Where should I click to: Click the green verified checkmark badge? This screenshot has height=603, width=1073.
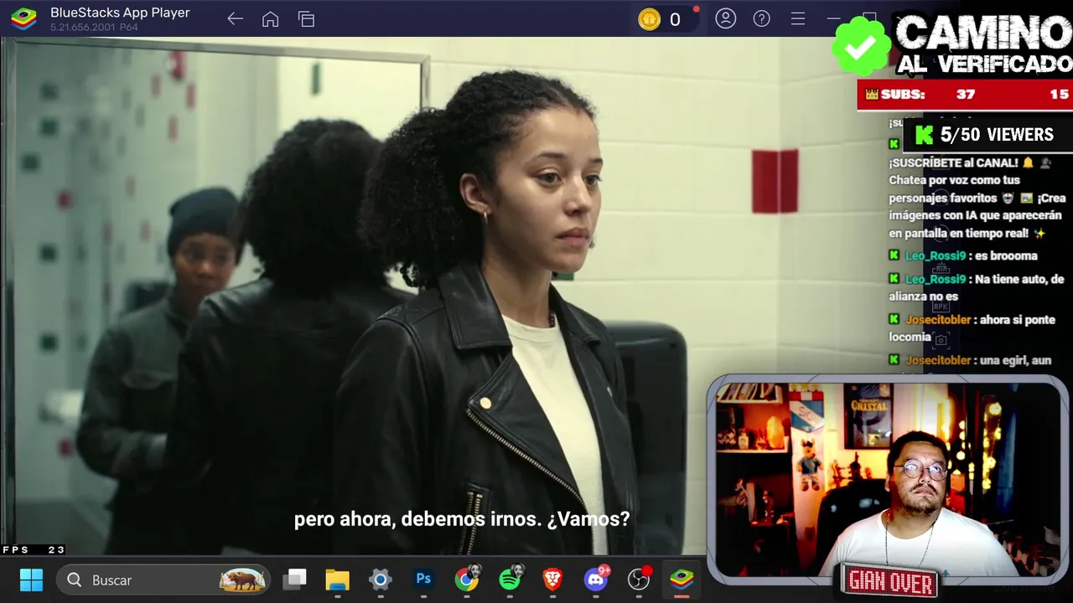pyautogui.click(x=861, y=46)
